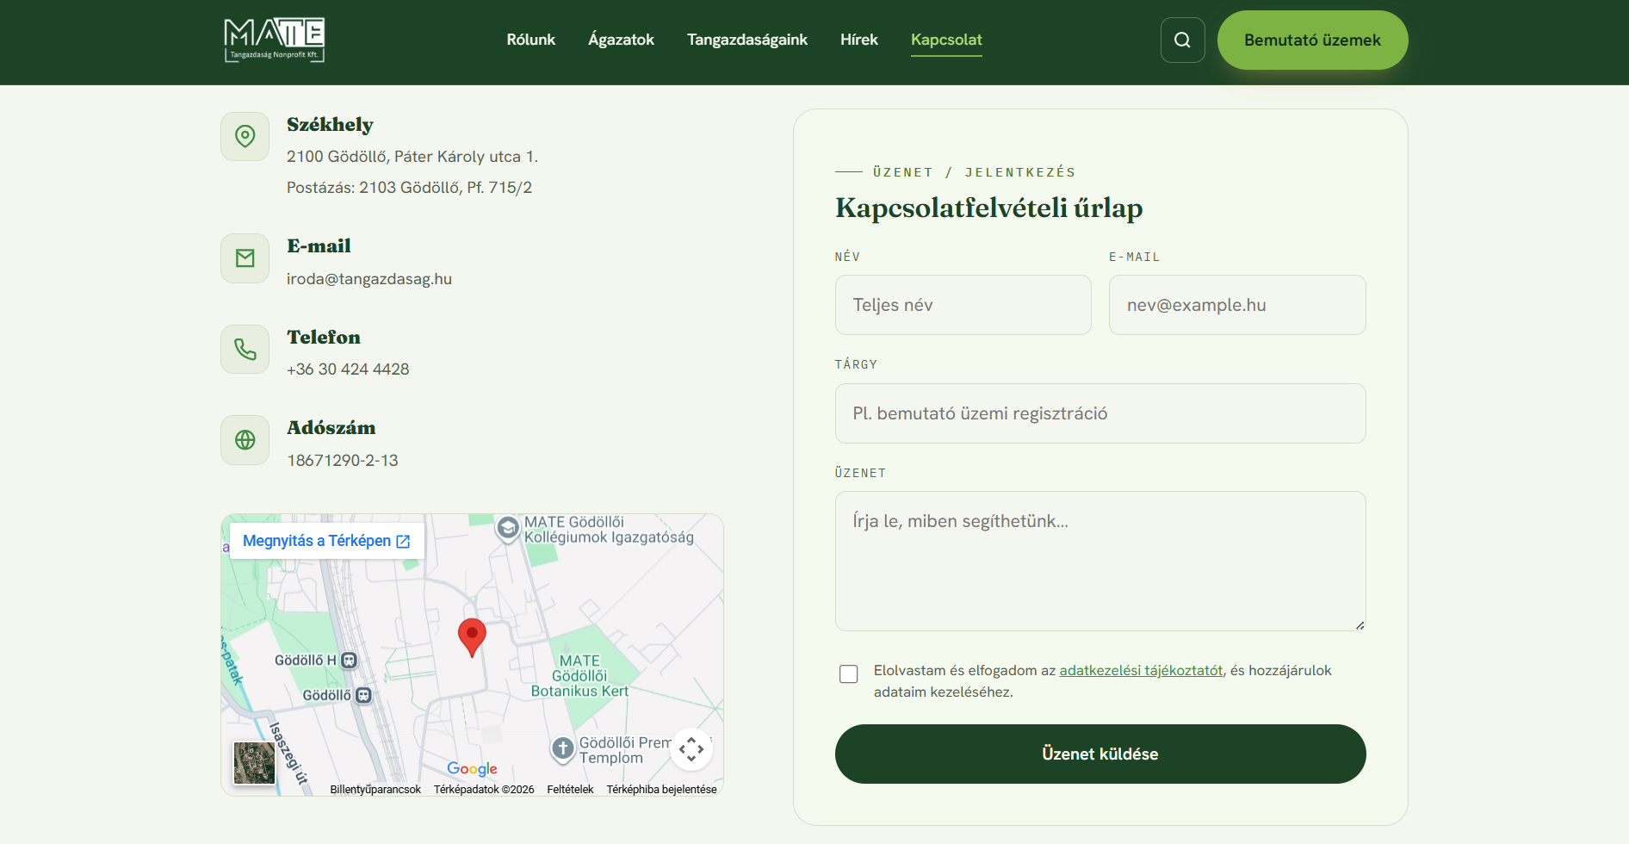Click the church icon on the map
This screenshot has height=844, width=1629.
point(563,748)
